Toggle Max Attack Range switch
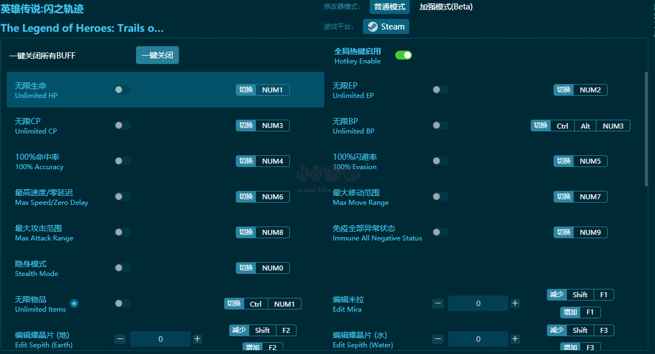 [123, 232]
